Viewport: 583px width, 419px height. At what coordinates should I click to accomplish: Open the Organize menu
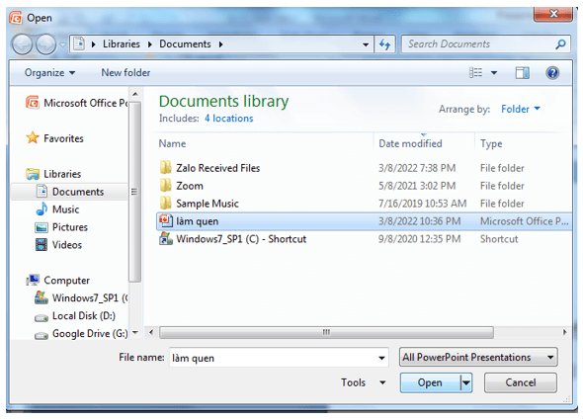pos(49,73)
